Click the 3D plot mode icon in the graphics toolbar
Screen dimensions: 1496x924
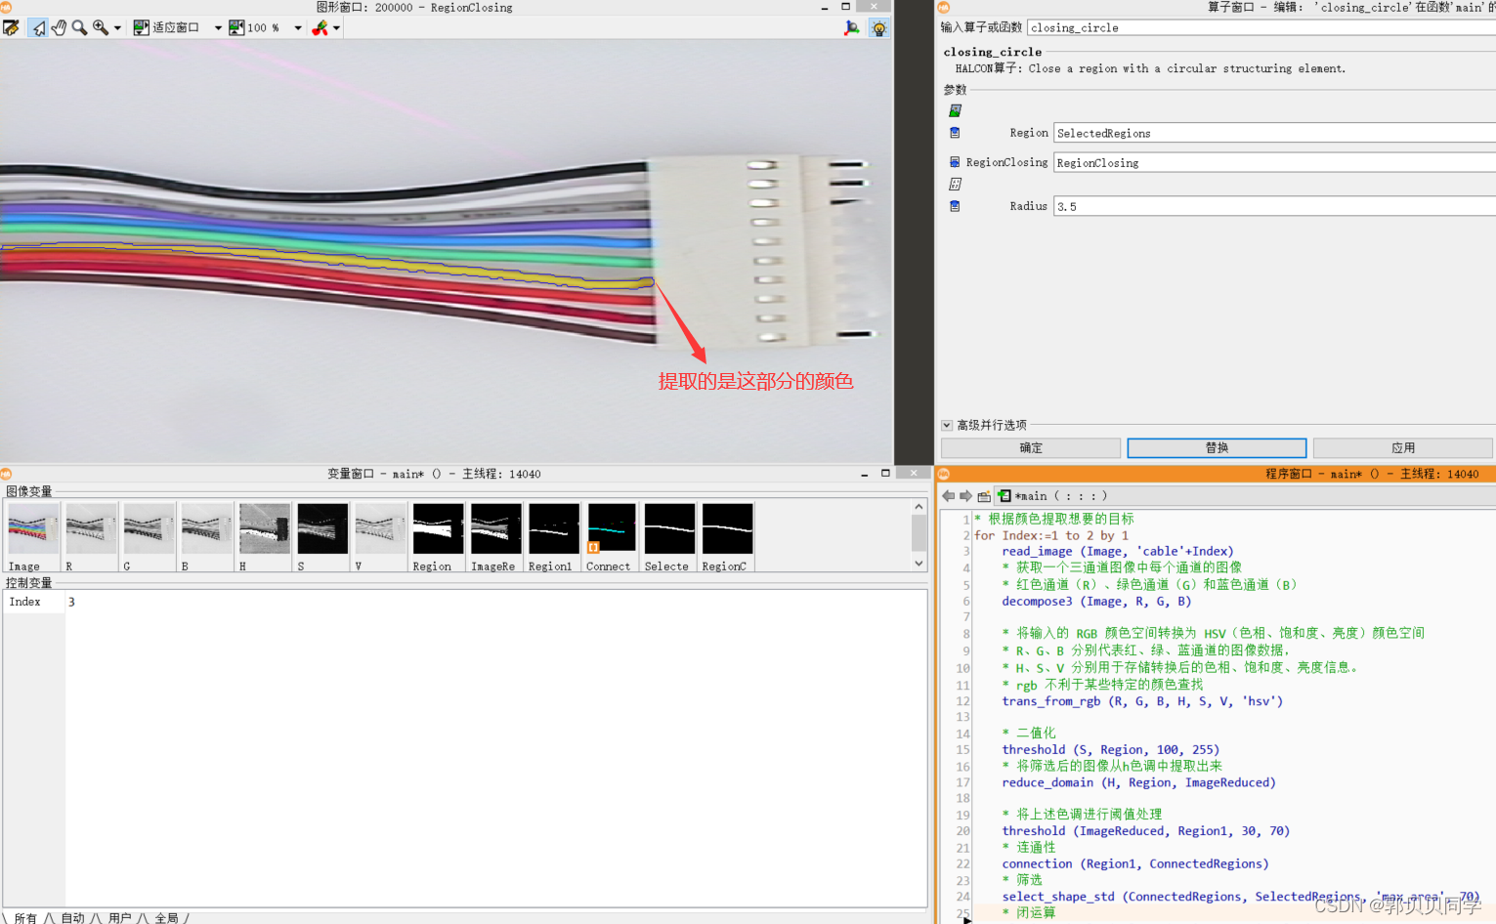click(x=852, y=27)
